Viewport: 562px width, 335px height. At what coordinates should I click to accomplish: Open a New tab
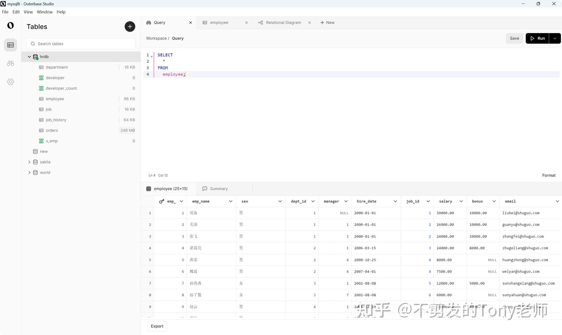click(x=327, y=23)
